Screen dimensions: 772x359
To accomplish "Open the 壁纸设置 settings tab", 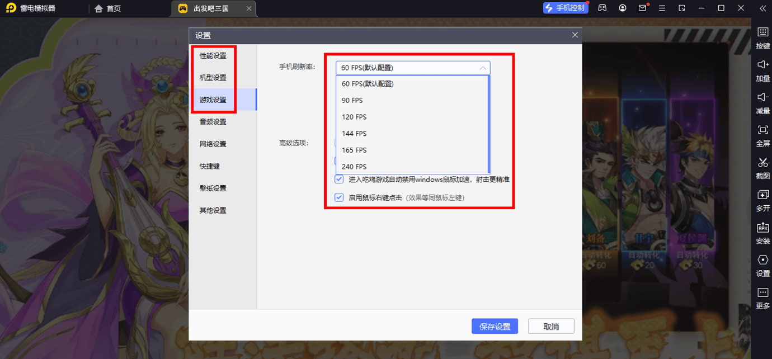I will [x=223, y=188].
